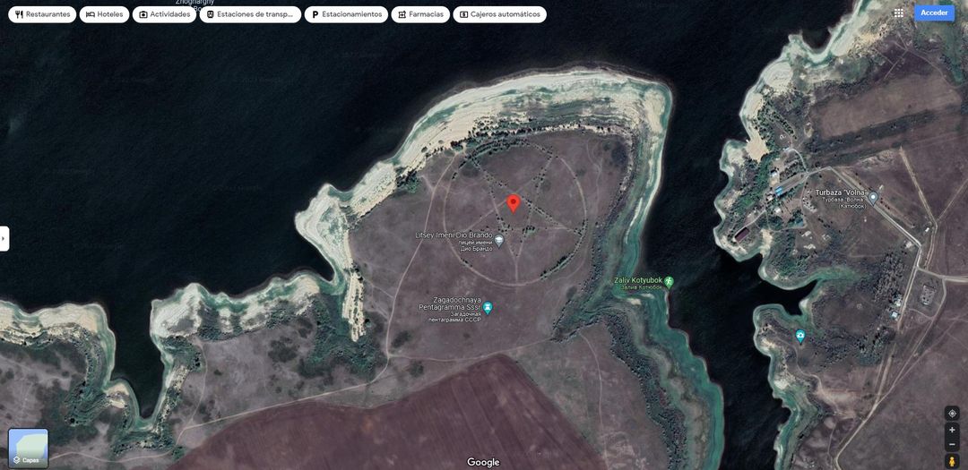Find Estacionamientos nearby

tap(346, 14)
